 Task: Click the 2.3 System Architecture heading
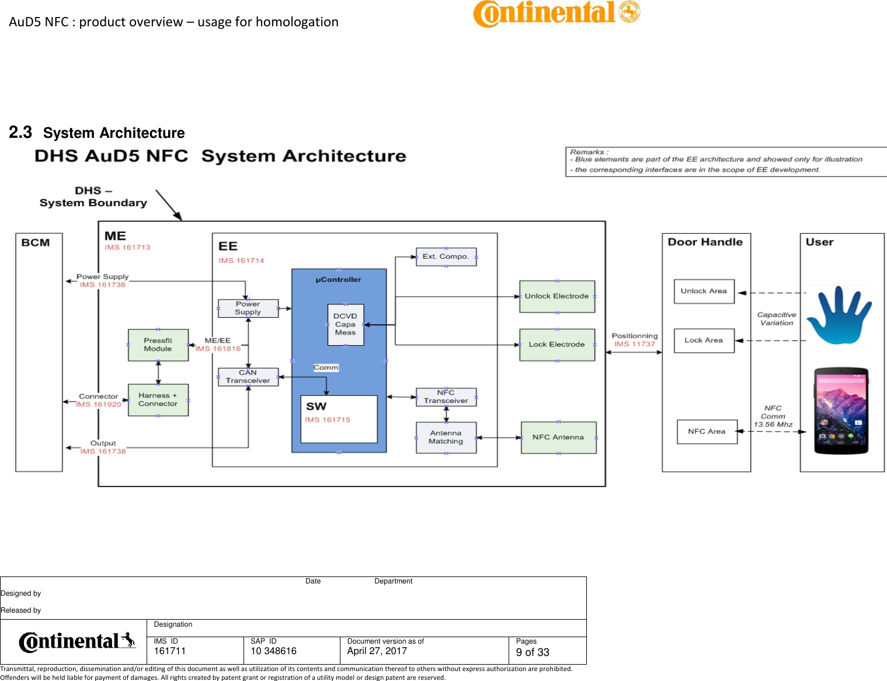coord(97,133)
